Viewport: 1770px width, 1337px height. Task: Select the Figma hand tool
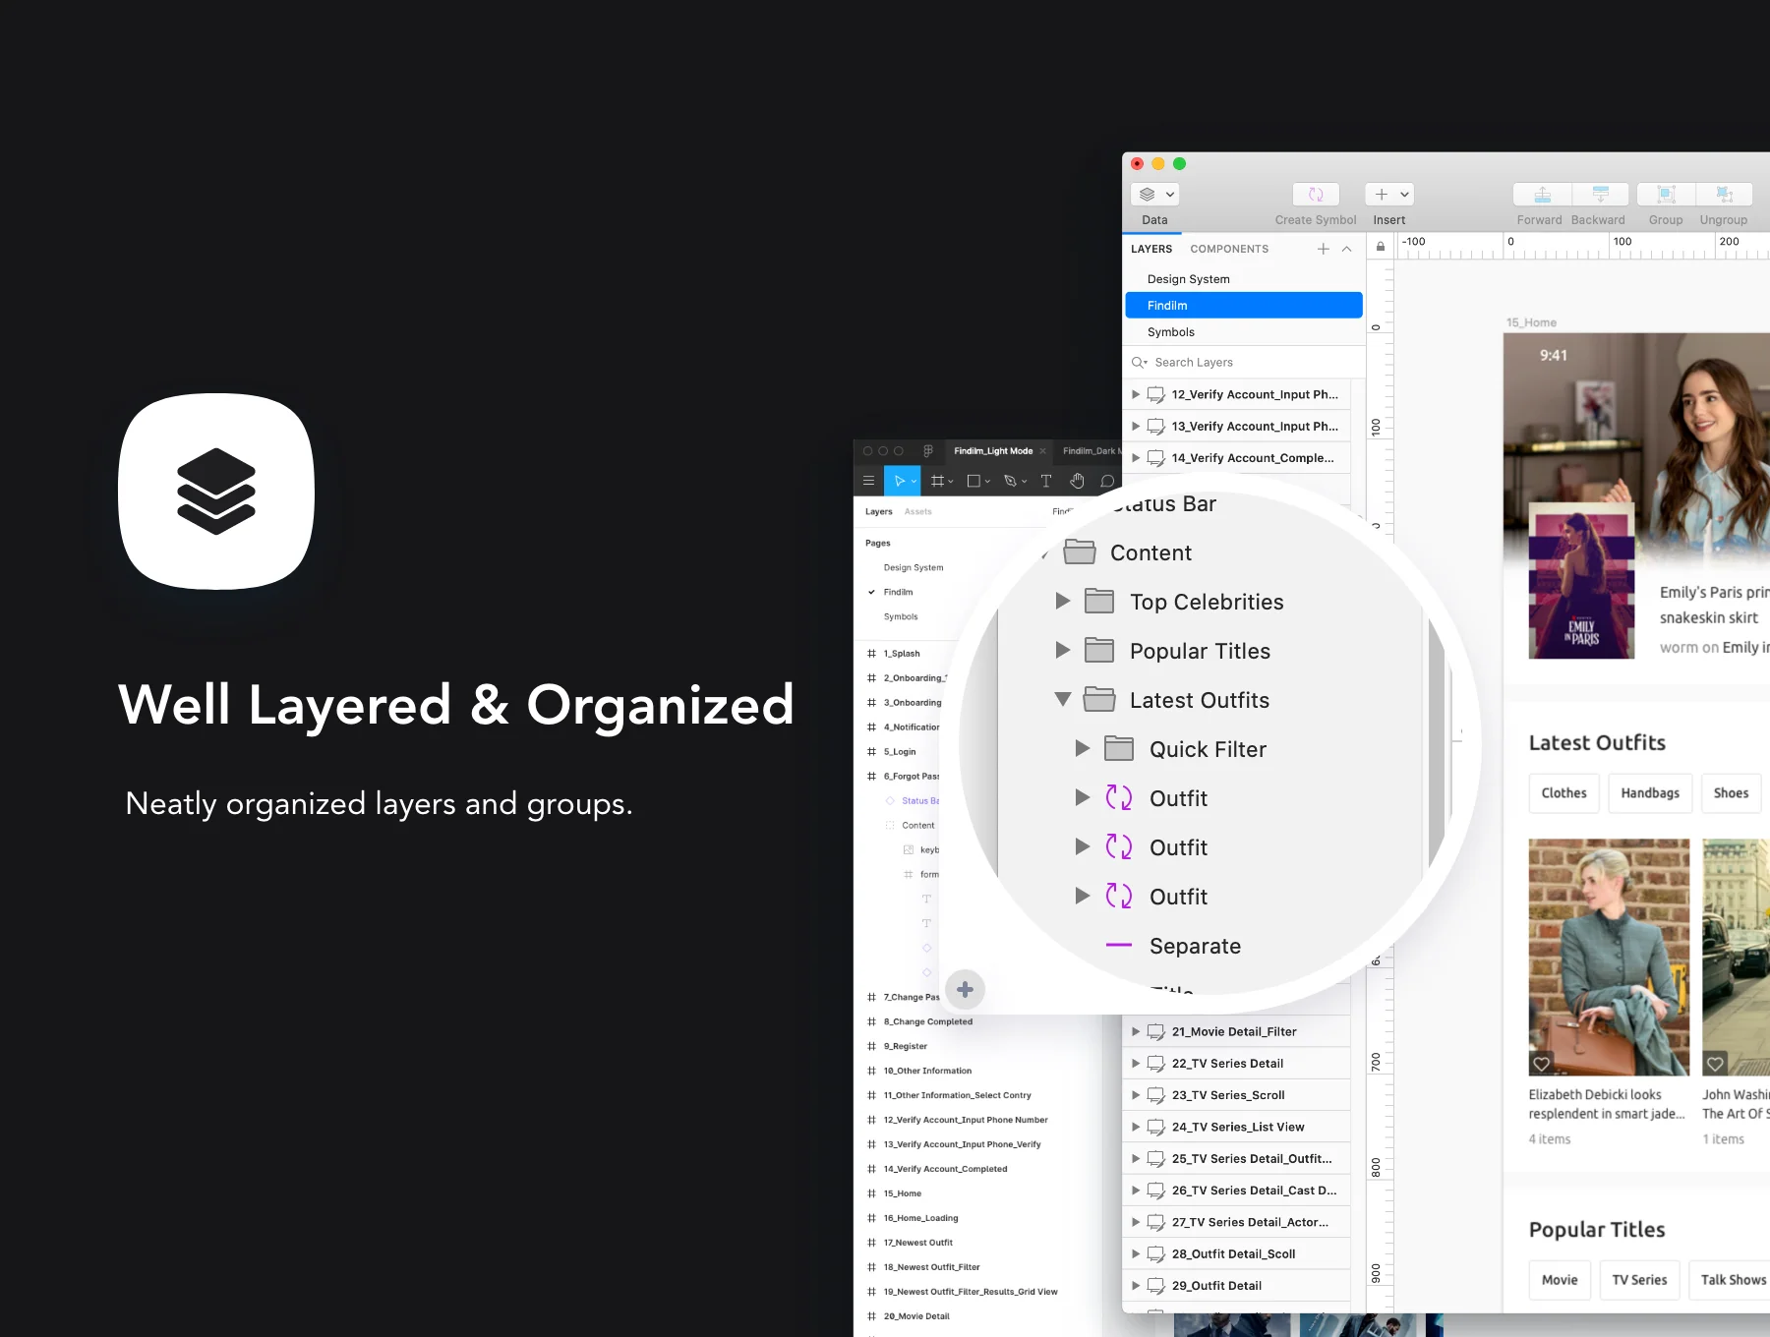1078,481
